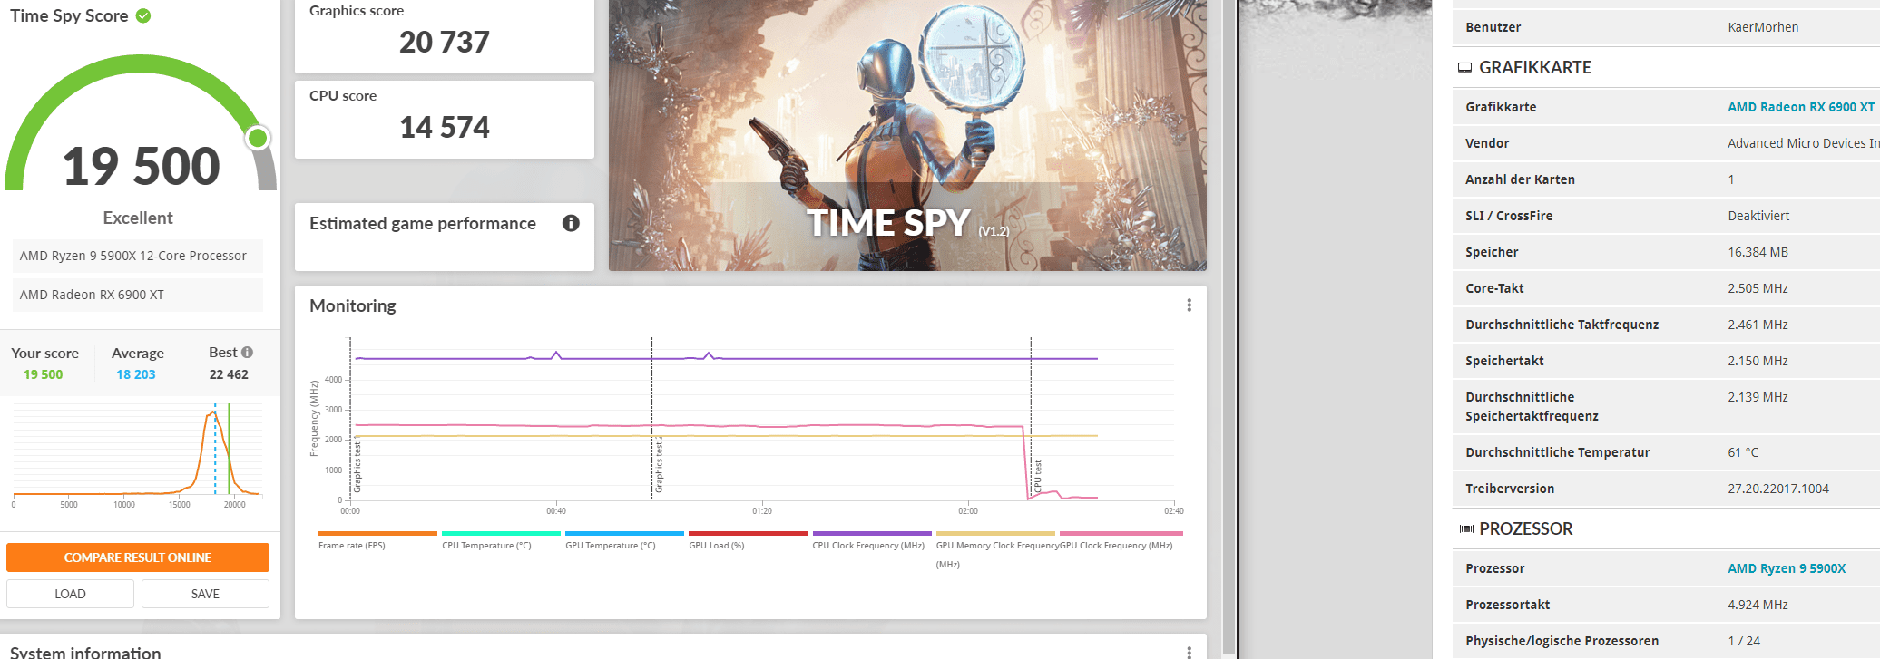
Task: Click the Graphics test 2 marker in monitoring chart
Action: tap(659, 466)
